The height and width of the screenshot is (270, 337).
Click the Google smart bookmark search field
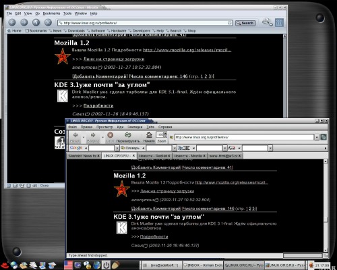pyautogui.click(x=102, y=148)
